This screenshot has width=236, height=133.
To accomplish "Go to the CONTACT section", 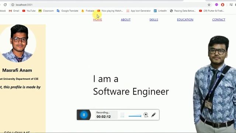I will (x=219, y=20).
